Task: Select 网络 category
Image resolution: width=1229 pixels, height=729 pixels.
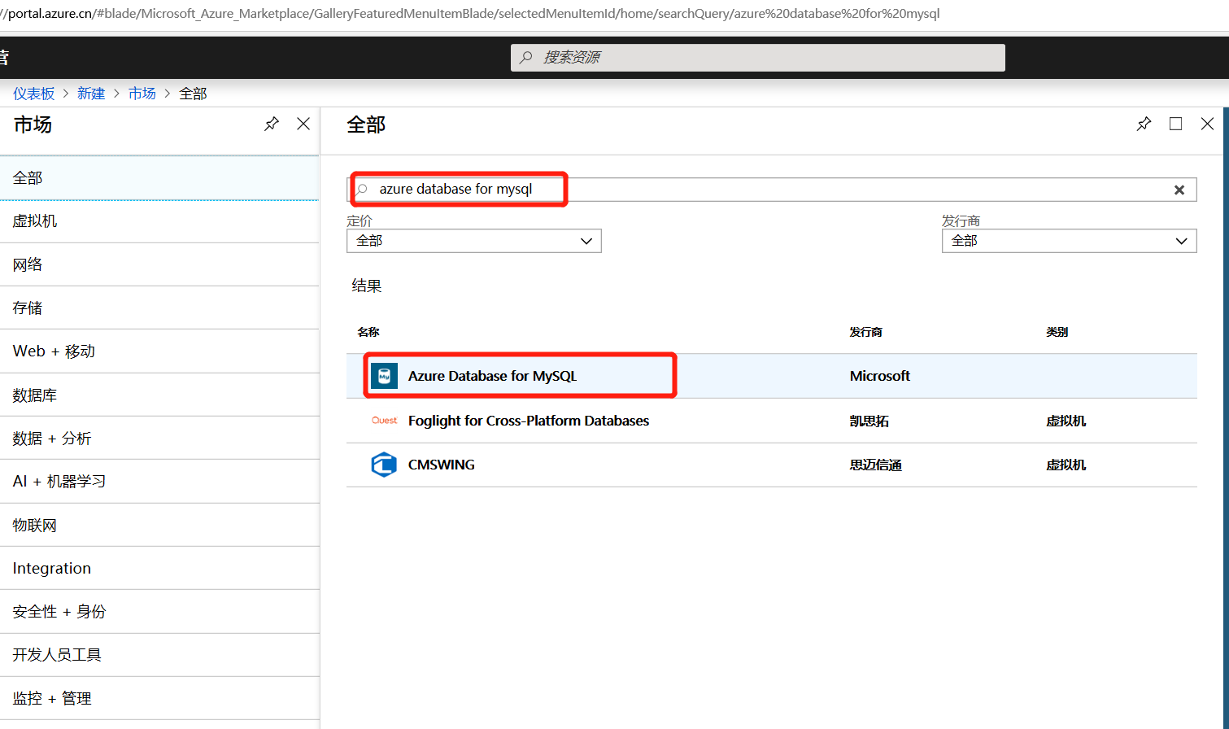Action: (159, 264)
